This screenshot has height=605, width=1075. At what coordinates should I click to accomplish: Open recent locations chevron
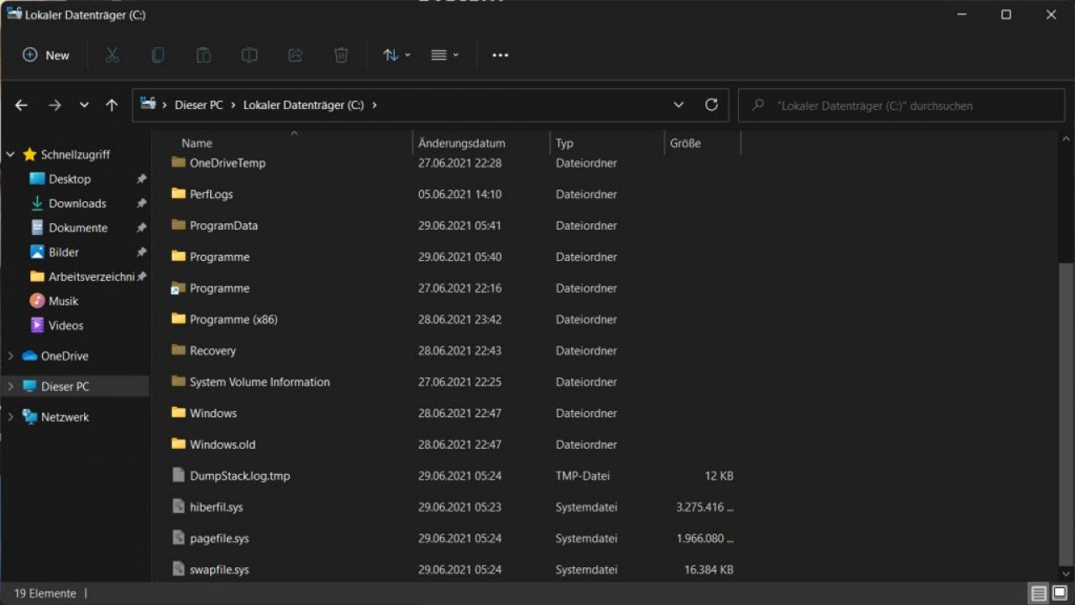point(84,105)
